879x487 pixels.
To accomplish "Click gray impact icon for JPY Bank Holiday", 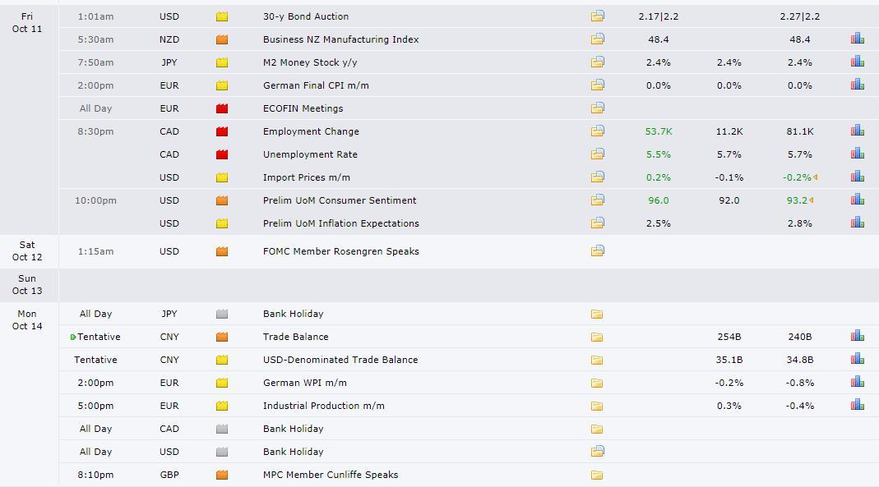I will pyautogui.click(x=222, y=314).
